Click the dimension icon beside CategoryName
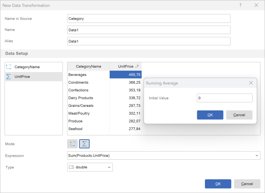The image size is (265, 193). [x=9, y=67]
